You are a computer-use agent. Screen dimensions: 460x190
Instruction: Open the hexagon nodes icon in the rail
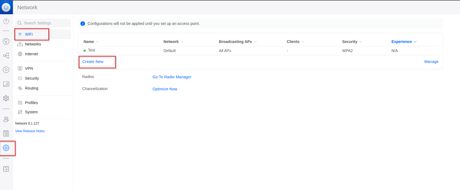coord(6,98)
